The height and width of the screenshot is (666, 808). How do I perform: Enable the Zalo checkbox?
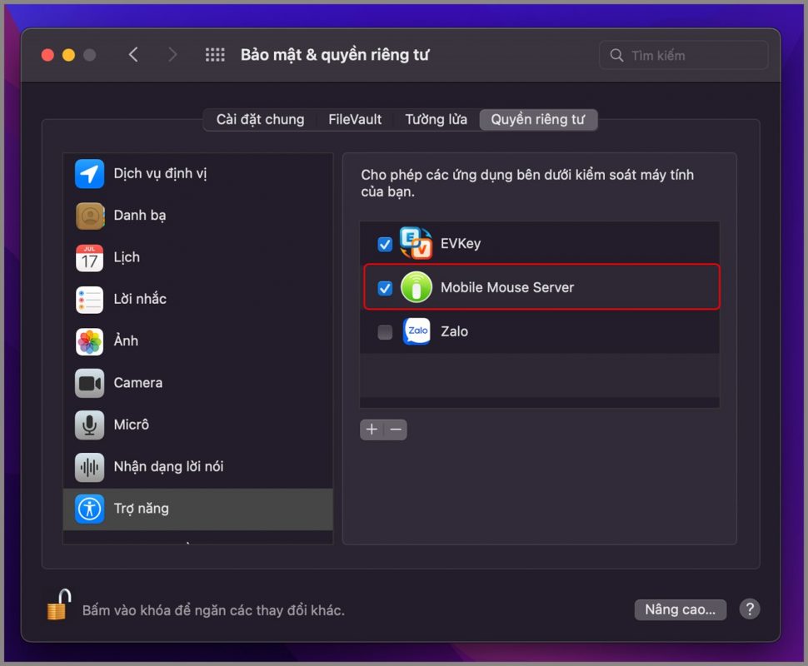point(385,332)
